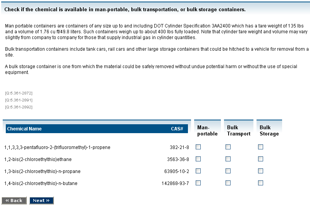This screenshot has height=209, width=310.
Task: Check Bulk Transport for 1,2-bis(2-chloroethylthio)ethane
Action: [x=228, y=159]
